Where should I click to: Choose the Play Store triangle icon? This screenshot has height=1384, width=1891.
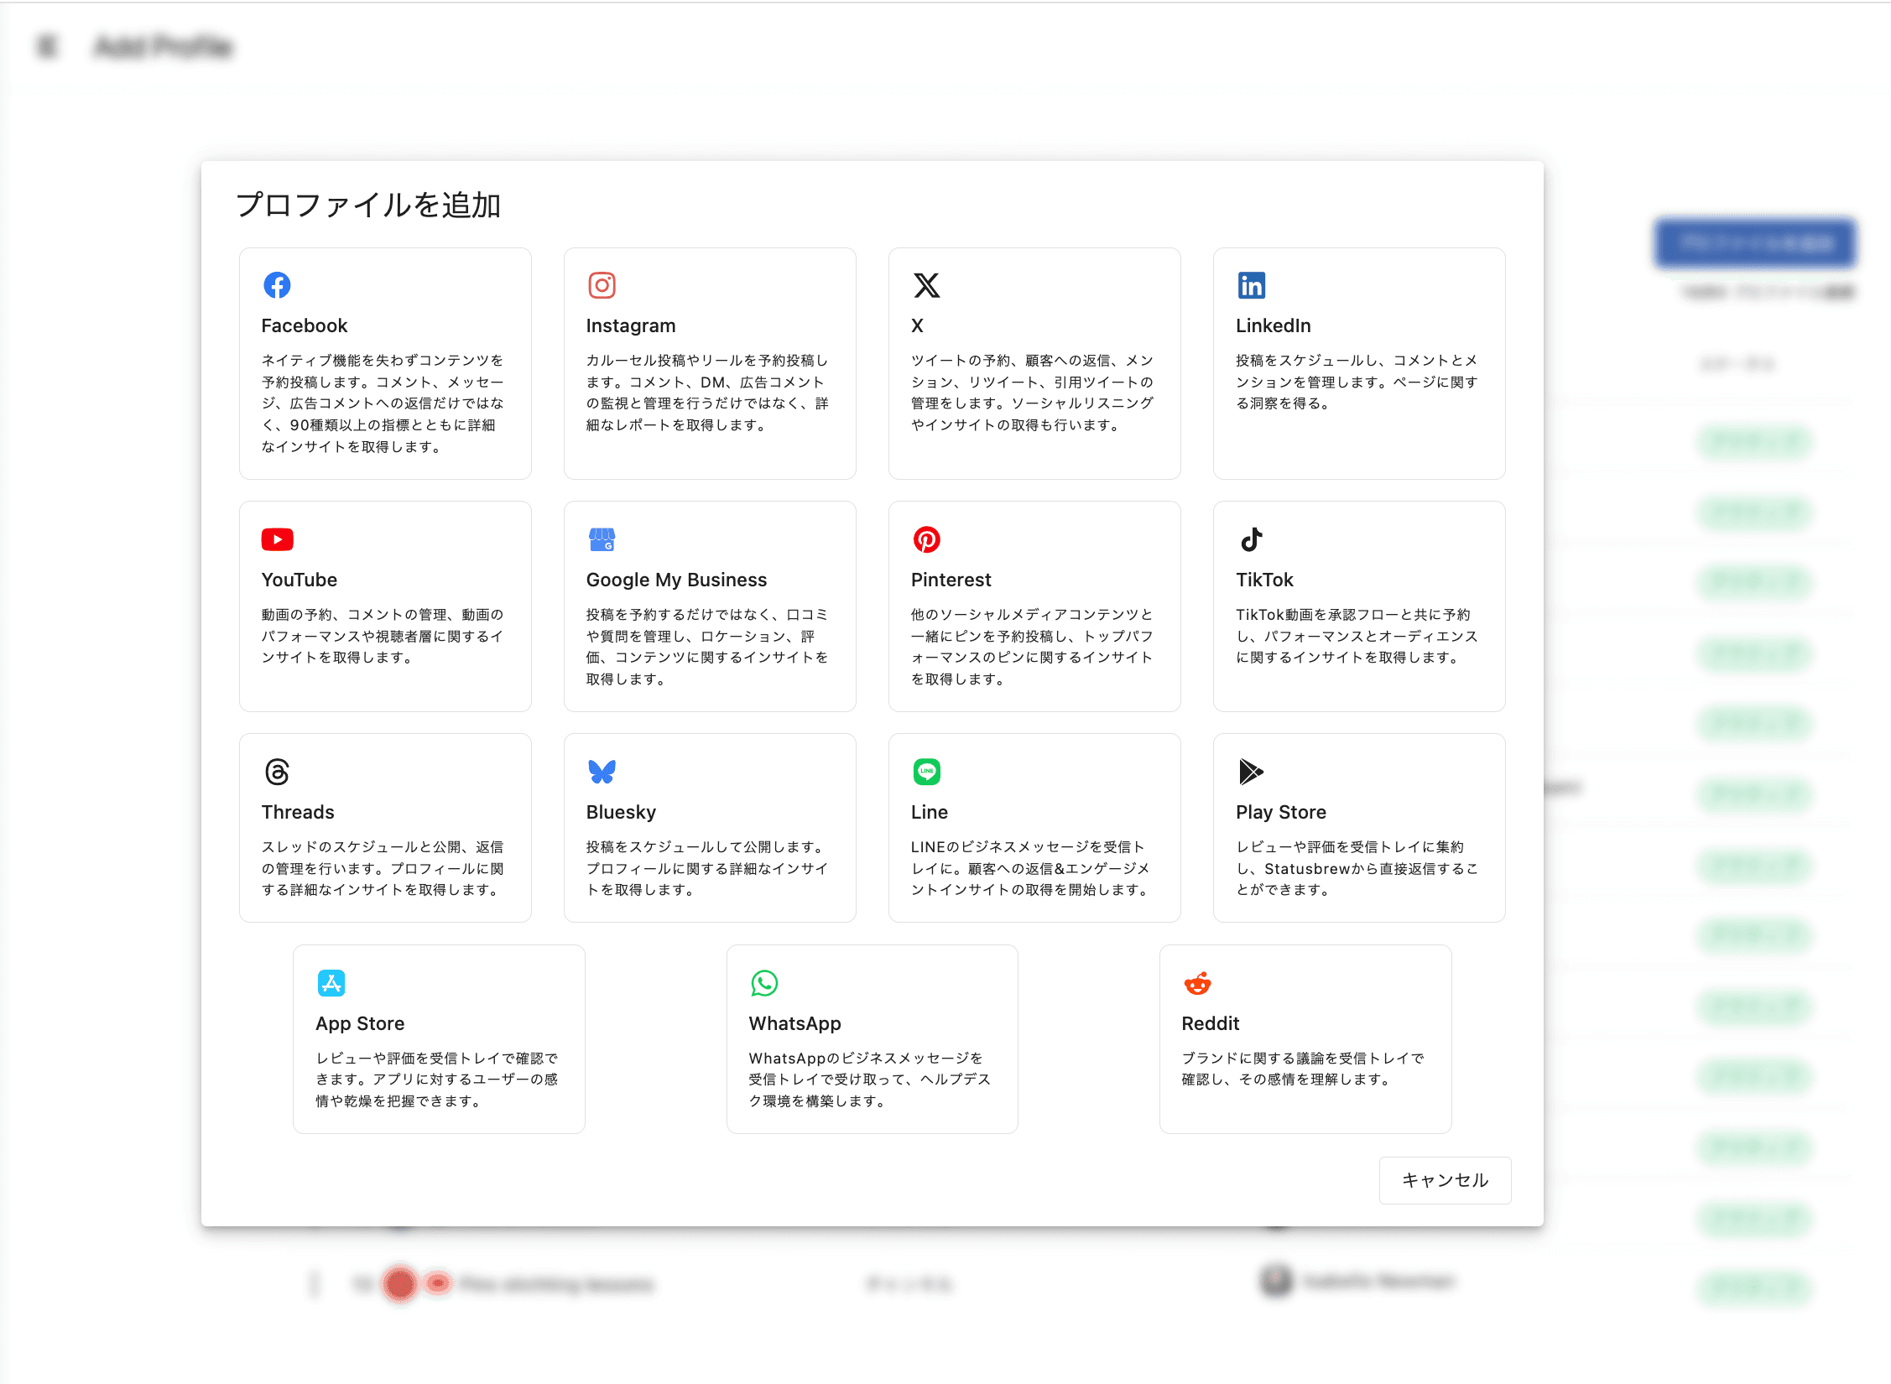(1251, 772)
